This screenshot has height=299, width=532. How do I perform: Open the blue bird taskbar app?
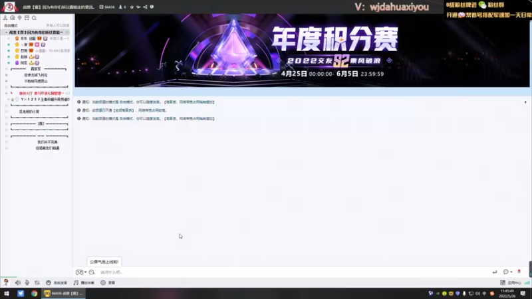(21, 294)
